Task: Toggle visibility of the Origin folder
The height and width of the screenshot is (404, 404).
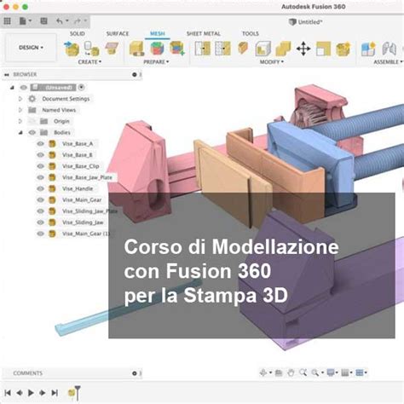Action: point(32,121)
